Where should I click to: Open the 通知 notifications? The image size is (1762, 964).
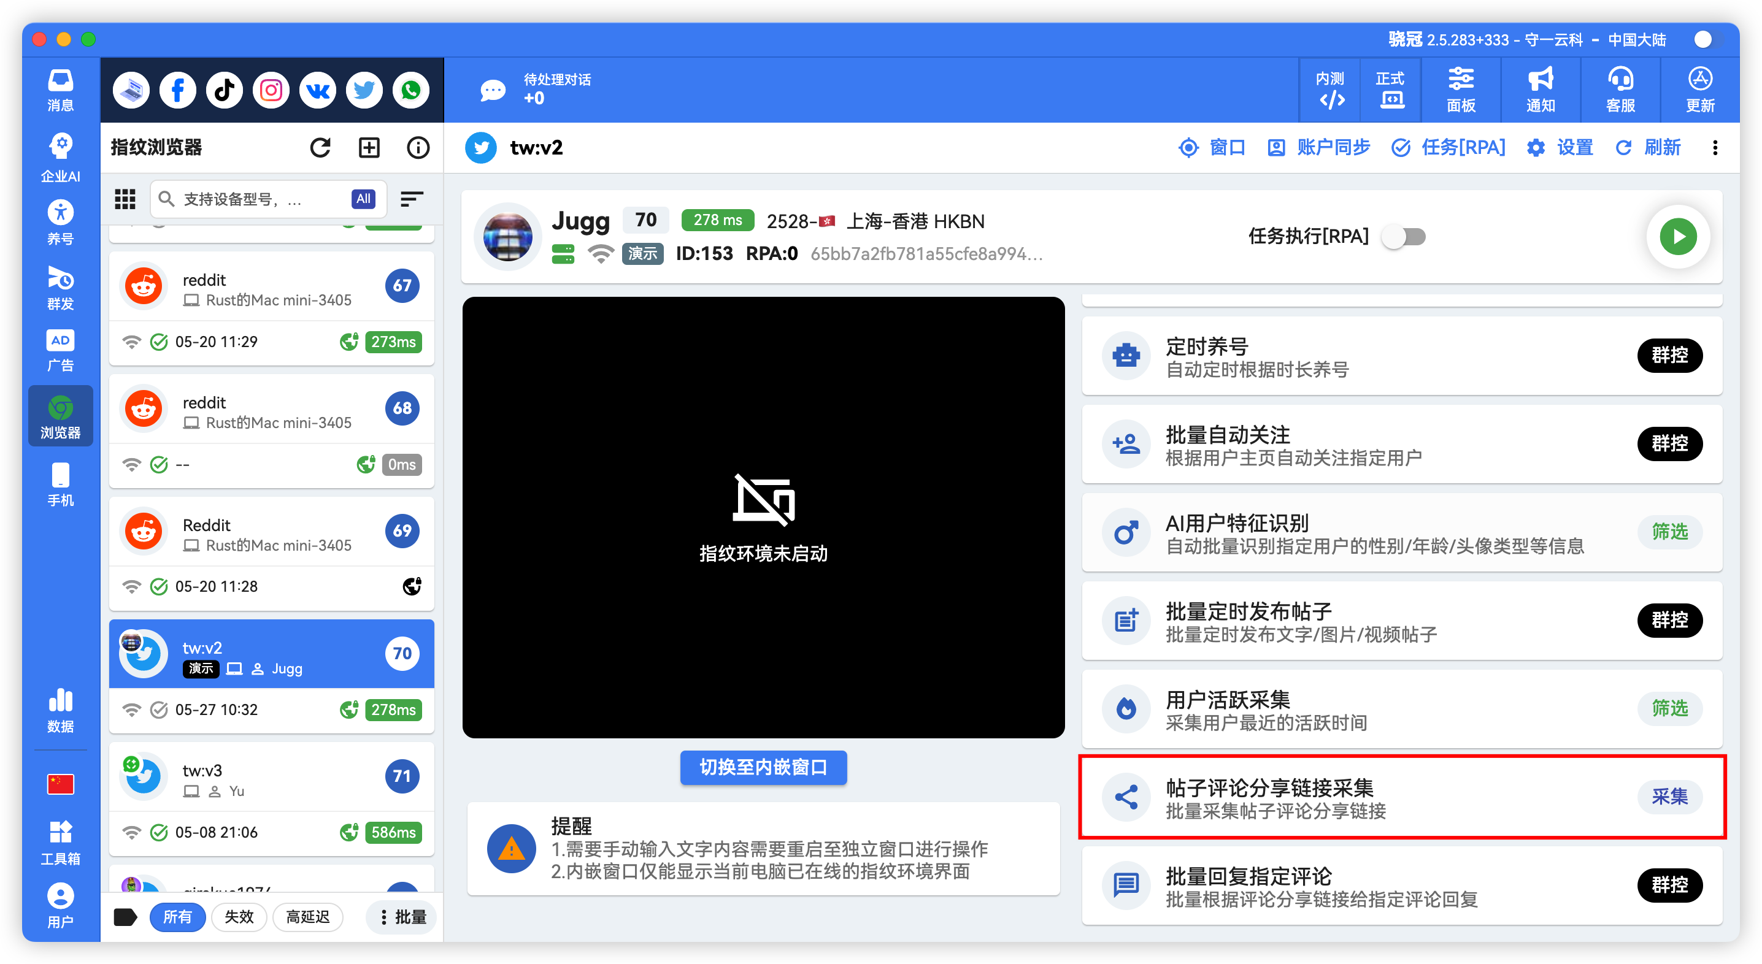(1541, 90)
